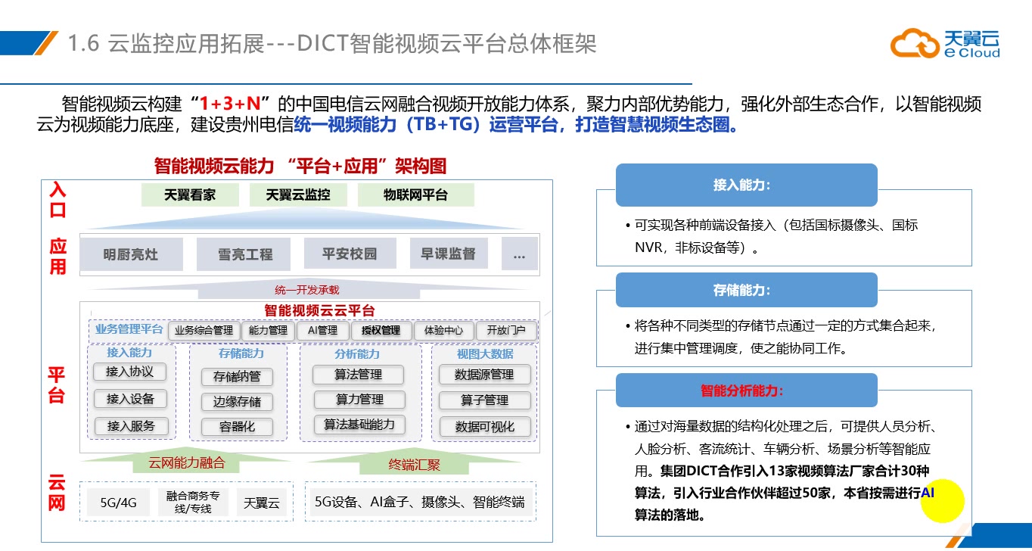Select the 物联网平台 entry box

click(x=415, y=195)
